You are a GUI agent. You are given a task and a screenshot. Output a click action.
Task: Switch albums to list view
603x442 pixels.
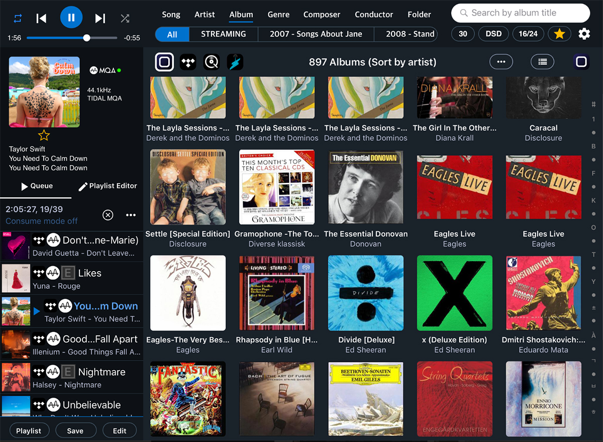click(x=542, y=62)
